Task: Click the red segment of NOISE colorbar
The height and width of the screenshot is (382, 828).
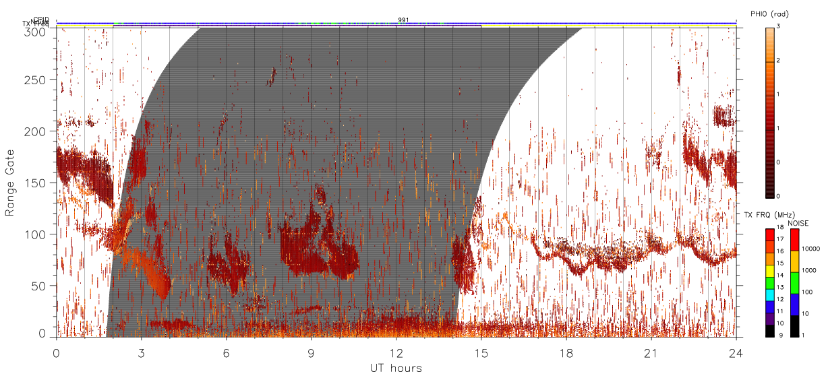Action: pyautogui.click(x=794, y=240)
